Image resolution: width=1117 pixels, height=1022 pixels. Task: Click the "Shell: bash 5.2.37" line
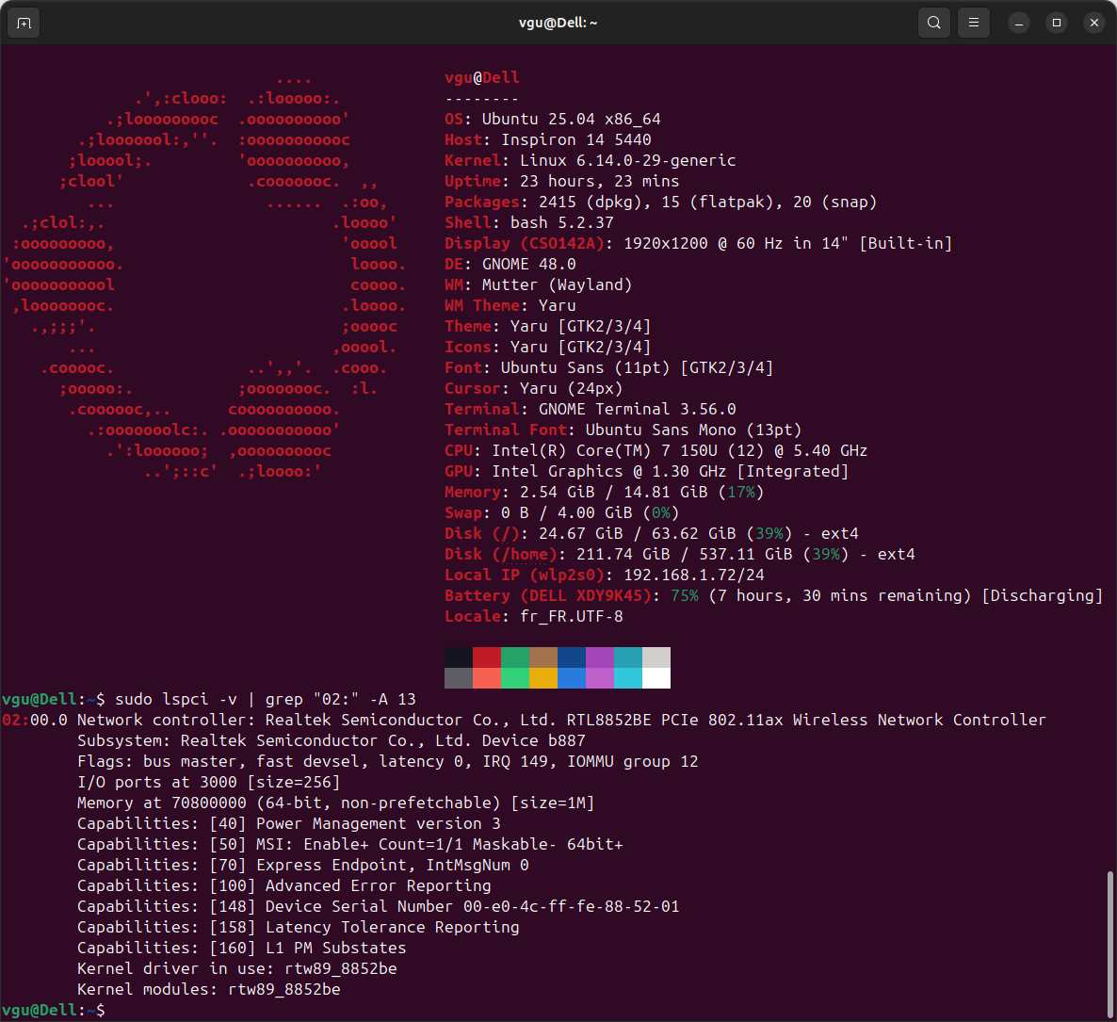pos(529,222)
